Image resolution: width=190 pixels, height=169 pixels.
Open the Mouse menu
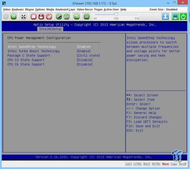tap(29, 9)
